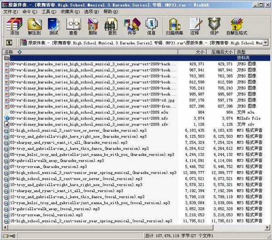The image size is (272, 240).
Task: Click the 保护 (Protect) shield icon
Action: click(214, 26)
